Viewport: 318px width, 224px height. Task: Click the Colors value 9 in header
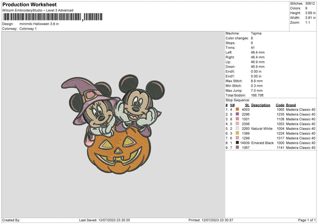click(x=306, y=8)
